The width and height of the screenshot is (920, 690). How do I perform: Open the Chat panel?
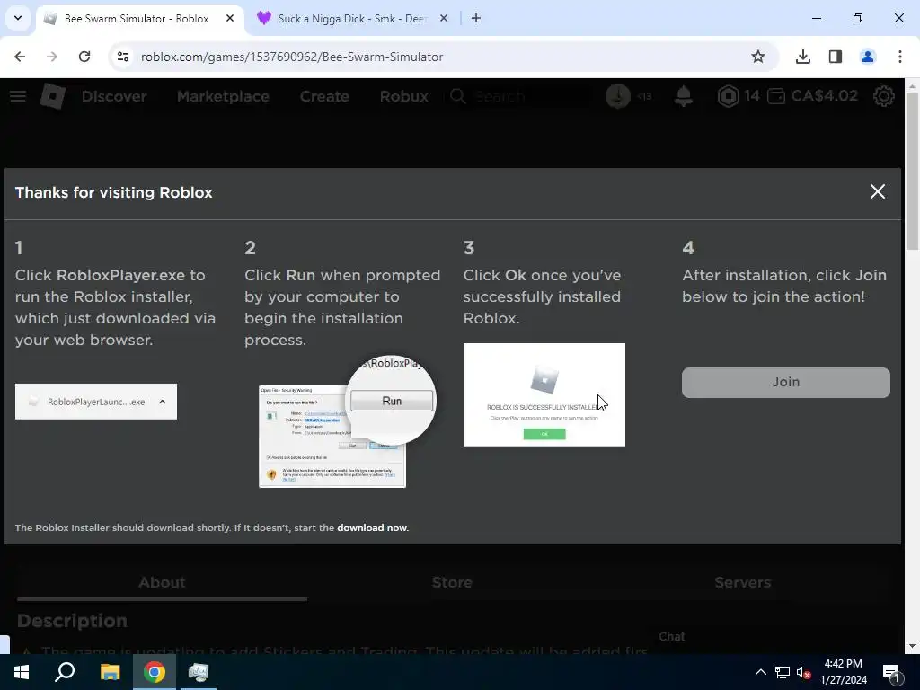point(672,637)
